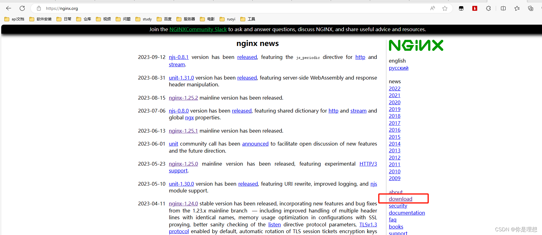Open 2013 news archive

point(395,150)
